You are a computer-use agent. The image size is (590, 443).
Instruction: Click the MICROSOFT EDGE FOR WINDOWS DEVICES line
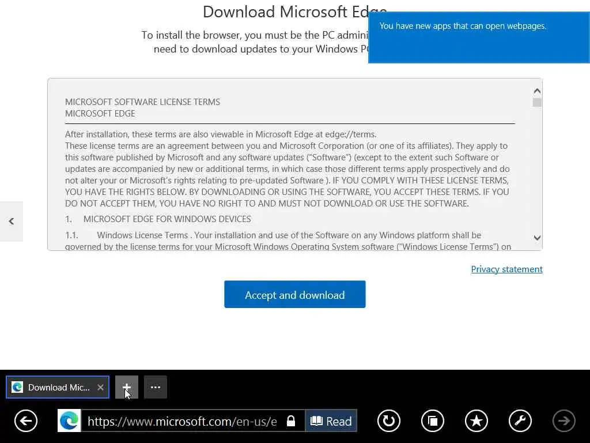coord(167,219)
